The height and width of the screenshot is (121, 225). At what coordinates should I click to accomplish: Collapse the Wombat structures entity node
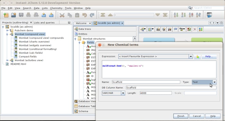pos(75,39)
